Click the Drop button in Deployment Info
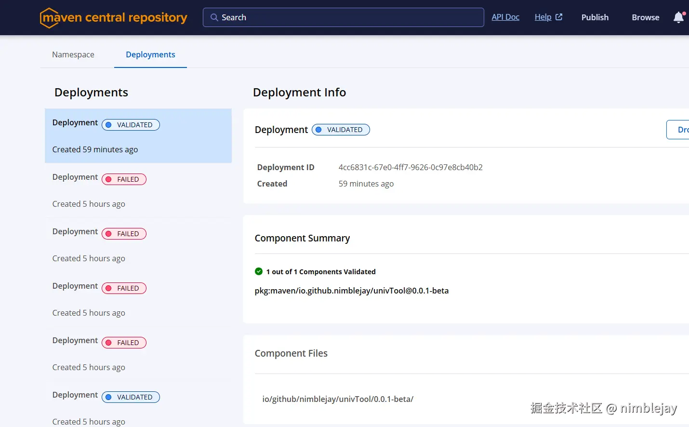 (x=678, y=130)
